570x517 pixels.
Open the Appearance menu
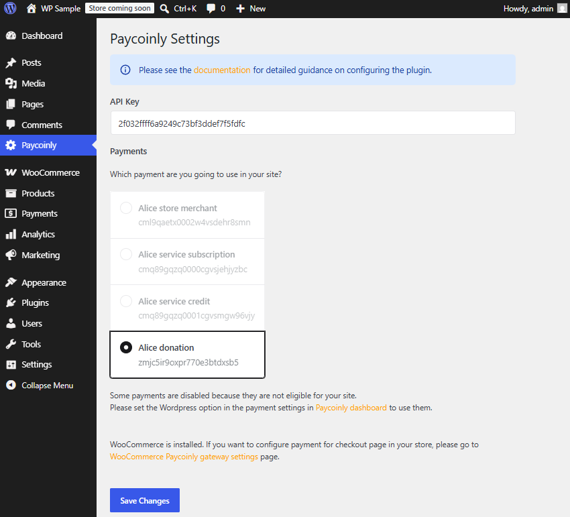(48, 282)
